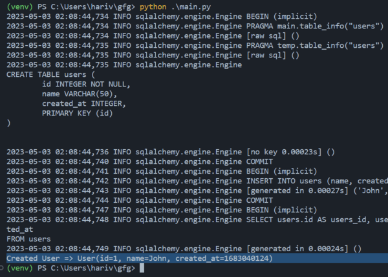The width and height of the screenshot is (388, 277).
Task: Click 'PRIMARY KEY (id)' line
Action: [x=77, y=113]
